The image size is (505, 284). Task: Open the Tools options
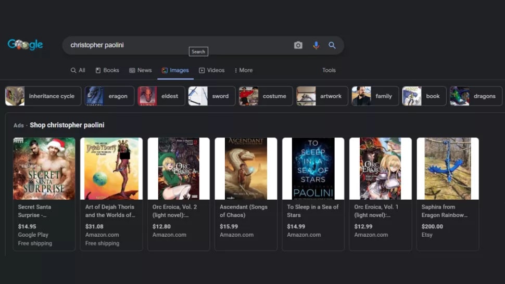(x=329, y=70)
